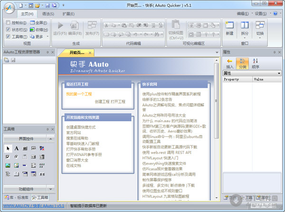
Task: Open the 设置(S) menu at top right
Action: point(260,14)
